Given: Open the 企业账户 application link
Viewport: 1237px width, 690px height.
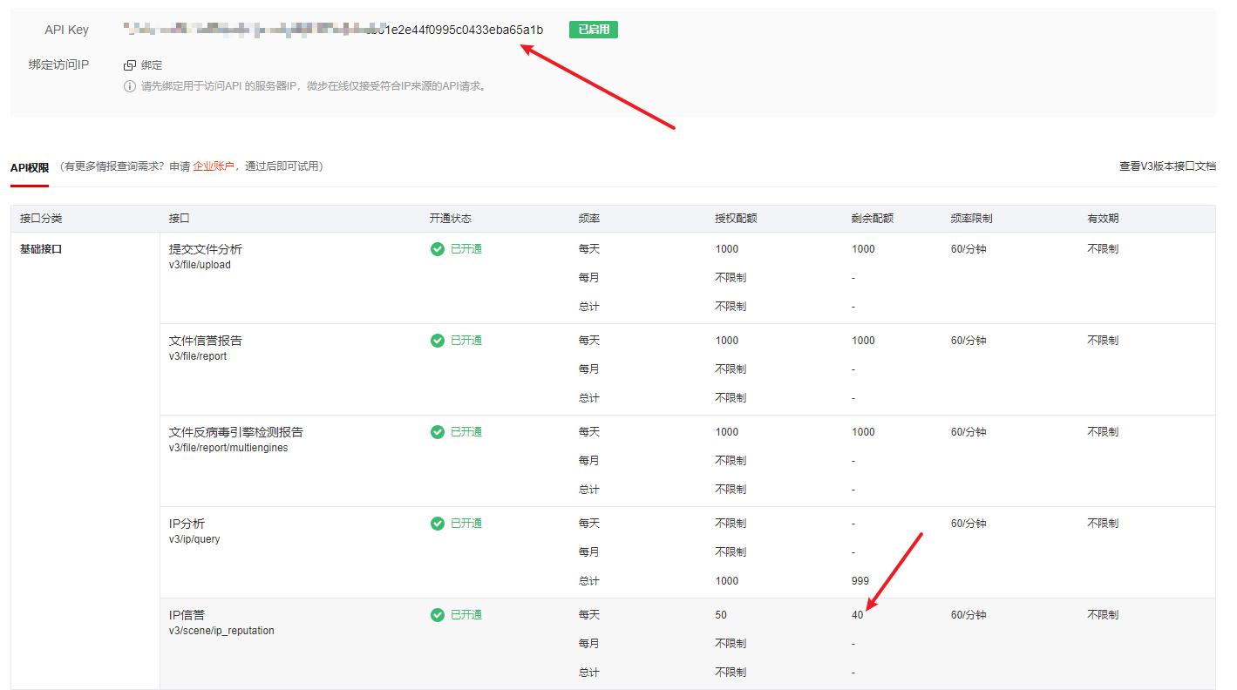Looking at the screenshot, I should click(x=214, y=166).
